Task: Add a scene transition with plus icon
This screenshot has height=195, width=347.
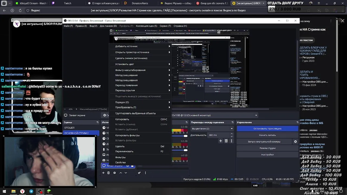Action: pos(221,141)
